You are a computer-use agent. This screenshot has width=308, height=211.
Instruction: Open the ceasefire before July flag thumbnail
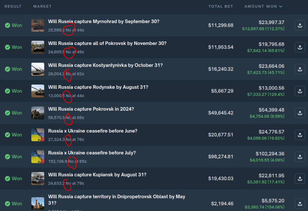[38, 157]
